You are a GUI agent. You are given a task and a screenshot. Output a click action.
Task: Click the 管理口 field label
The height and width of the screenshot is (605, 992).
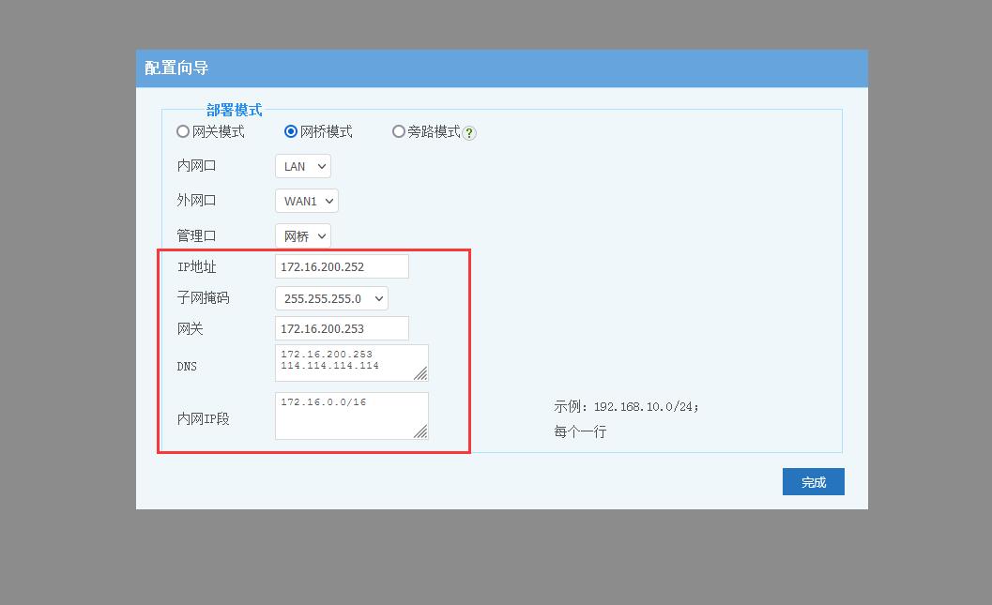(x=196, y=236)
